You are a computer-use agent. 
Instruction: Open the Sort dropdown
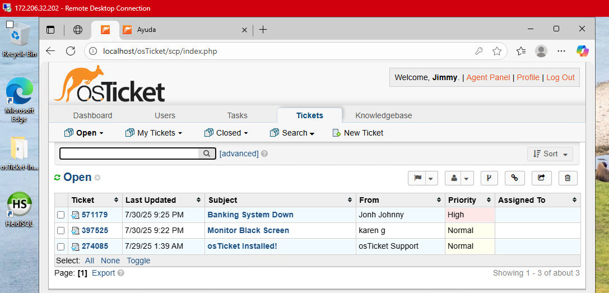click(550, 154)
